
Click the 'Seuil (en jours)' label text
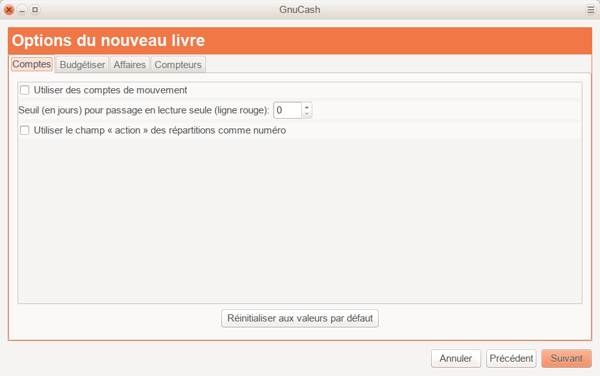tap(144, 110)
